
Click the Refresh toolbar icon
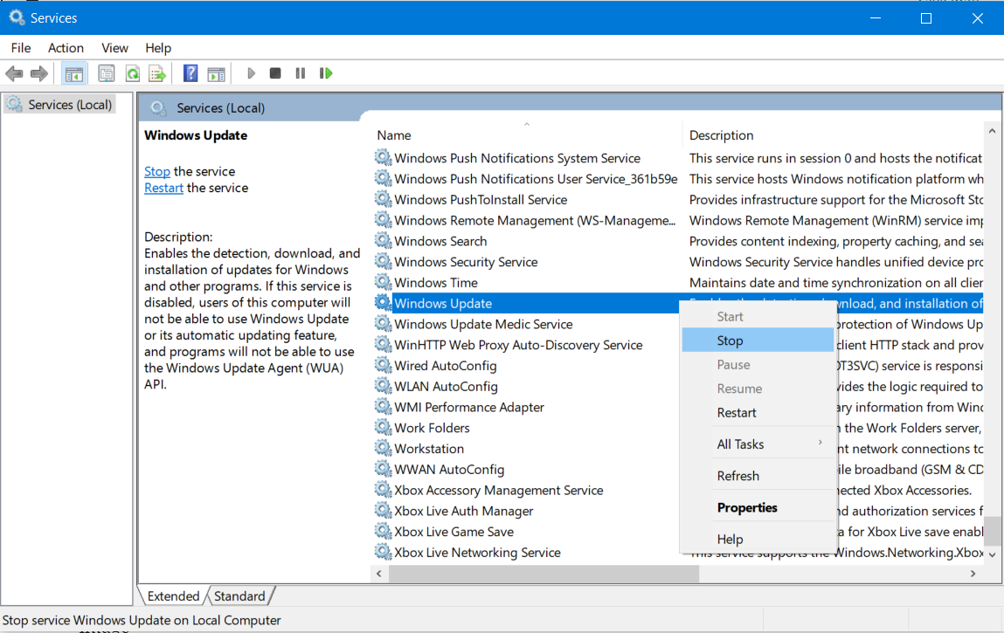(x=133, y=73)
